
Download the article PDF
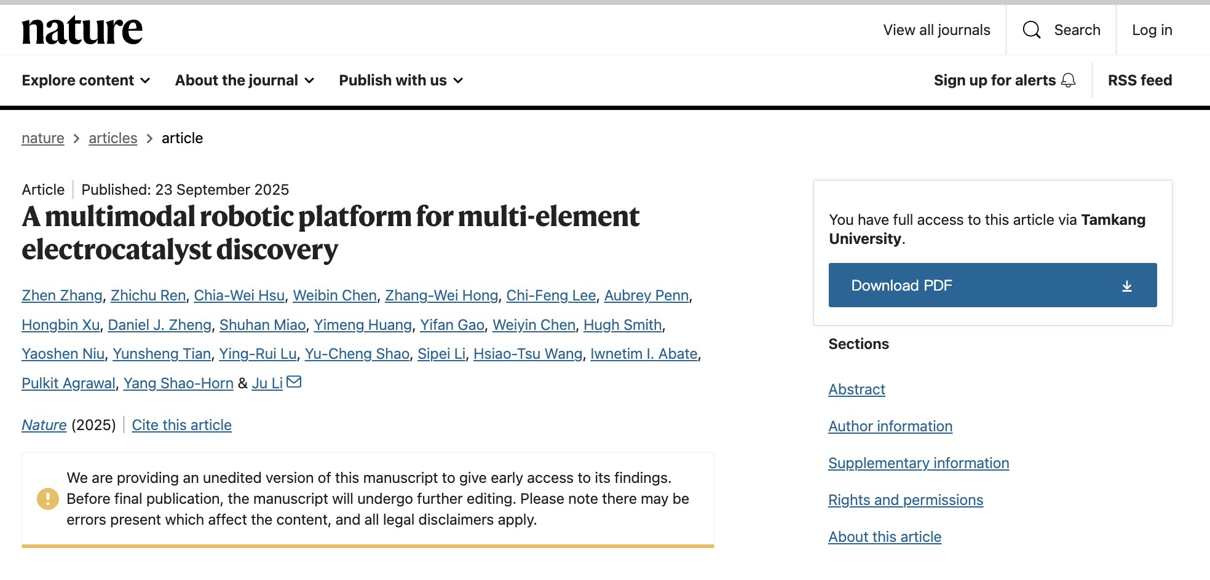tap(992, 286)
